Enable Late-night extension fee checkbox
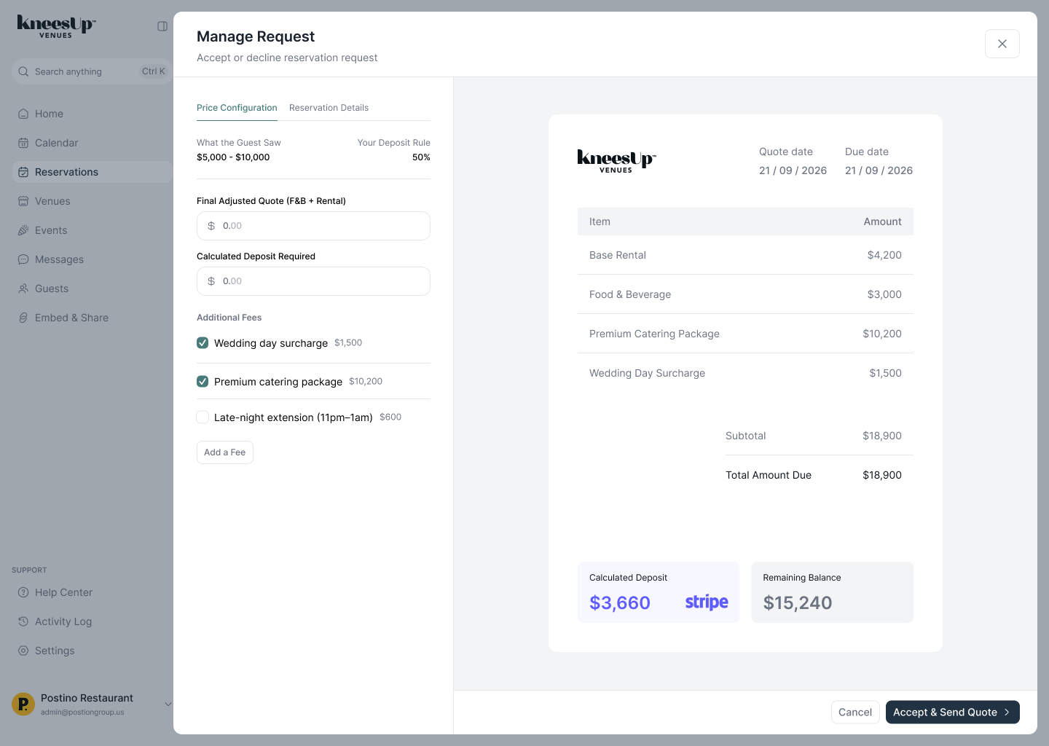1049x746 pixels. pos(203,417)
